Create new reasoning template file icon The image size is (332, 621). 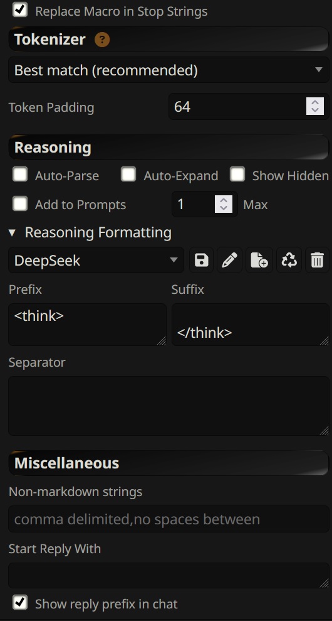tap(259, 261)
